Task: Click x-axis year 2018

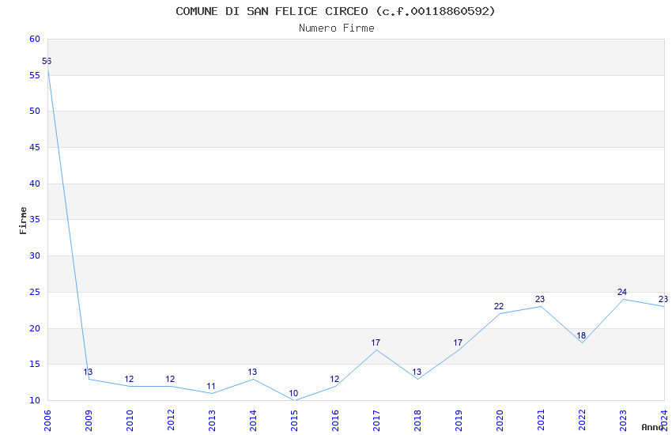Action: pyautogui.click(x=418, y=421)
